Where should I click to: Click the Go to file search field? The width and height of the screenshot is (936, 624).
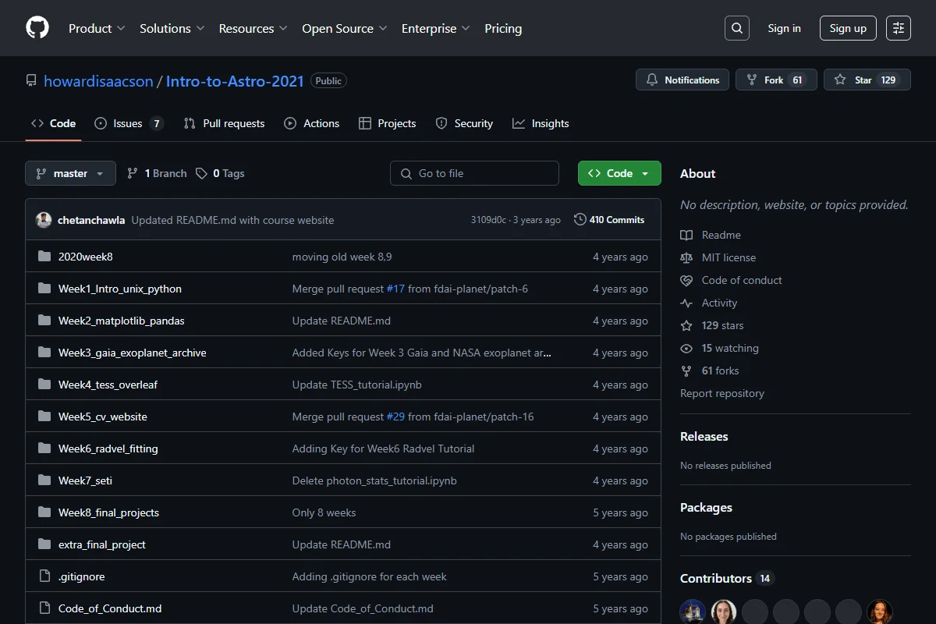tap(474, 173)
